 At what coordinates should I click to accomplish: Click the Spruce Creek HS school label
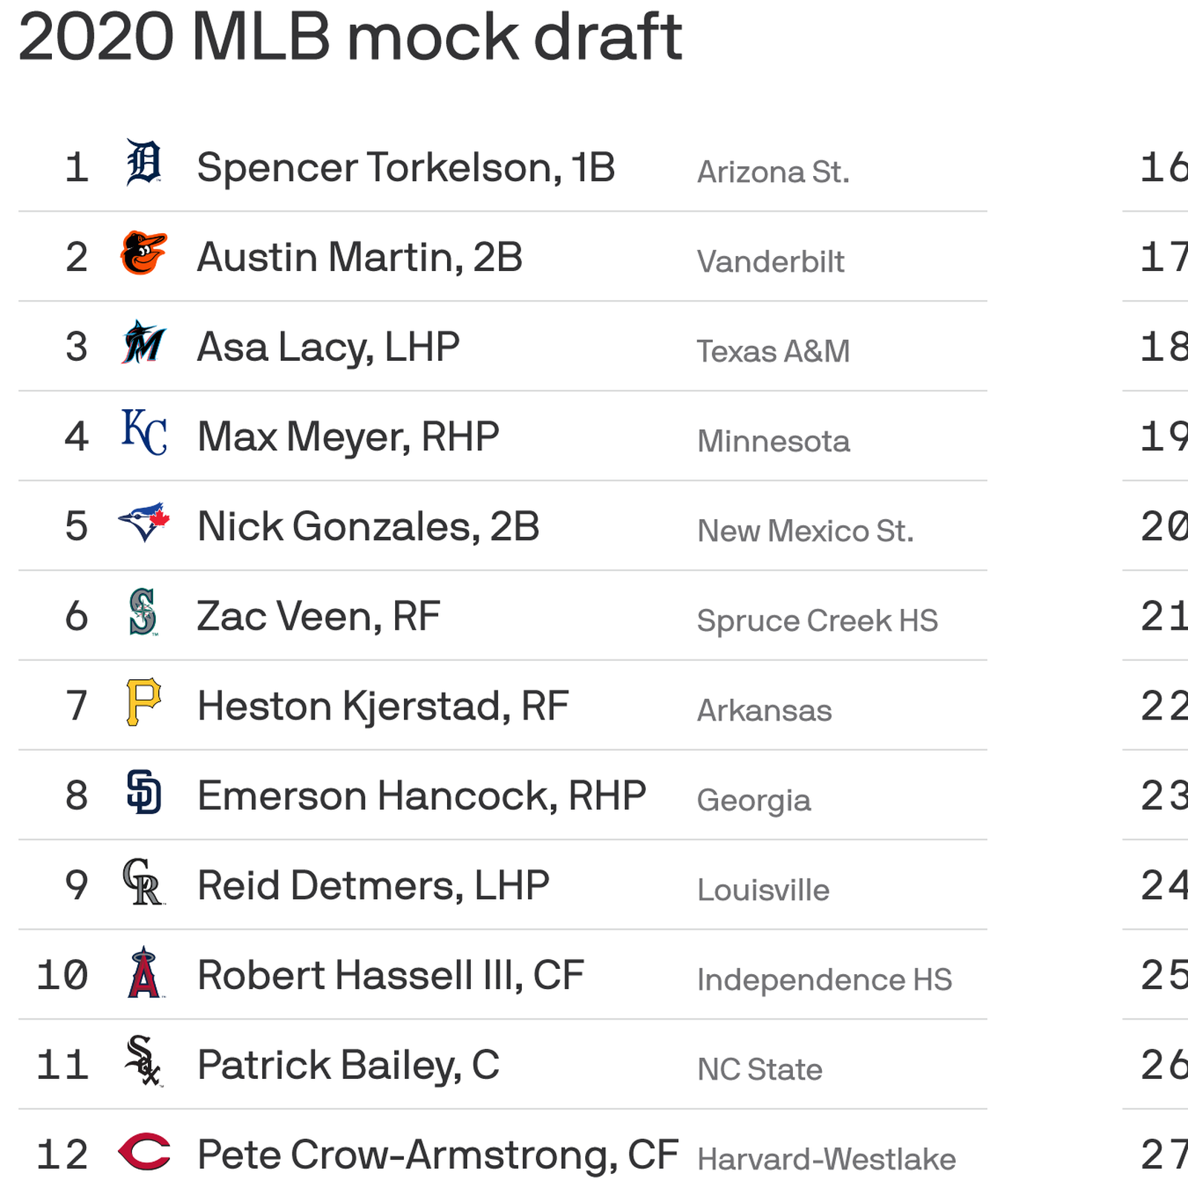click(x=817, y=621)
